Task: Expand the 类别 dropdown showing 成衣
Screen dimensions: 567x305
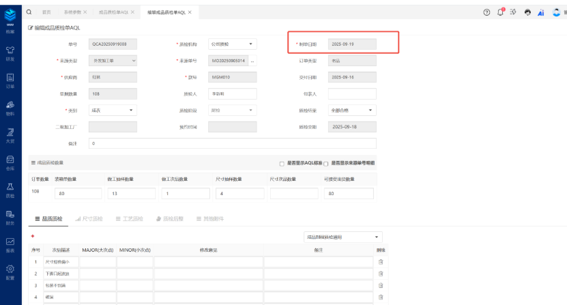Action: pyautogui.click(x=113, y=110)
